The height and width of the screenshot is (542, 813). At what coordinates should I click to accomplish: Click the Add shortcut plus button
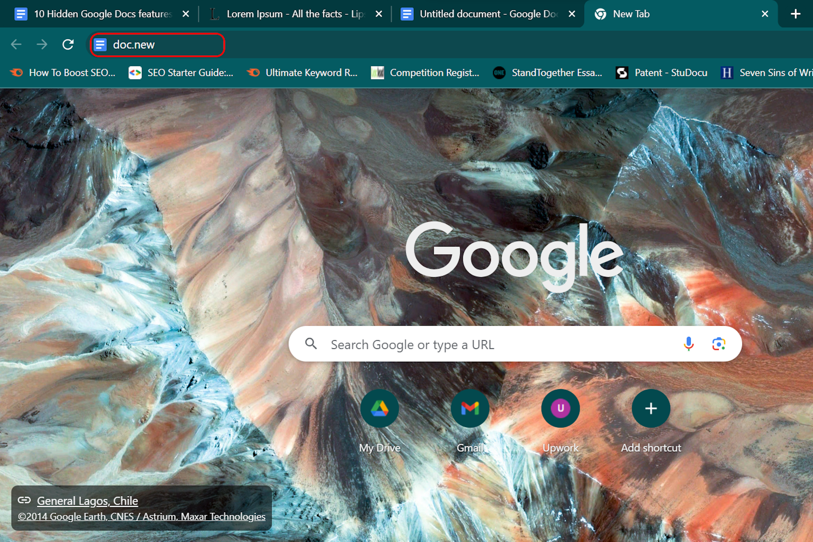pos(651,408)
